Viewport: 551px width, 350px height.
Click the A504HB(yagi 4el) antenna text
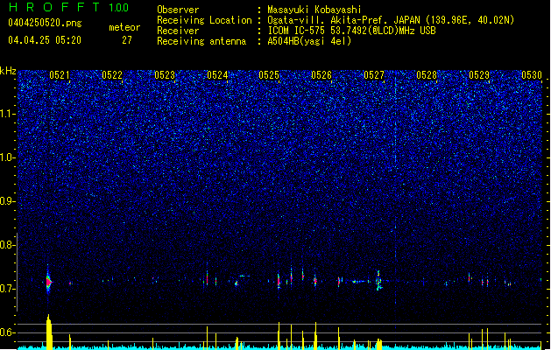click(309, 41)
